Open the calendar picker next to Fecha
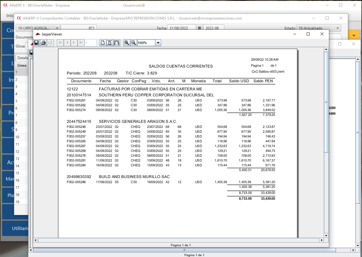This screenshot has height=257, width=362. tap(199, 28)
